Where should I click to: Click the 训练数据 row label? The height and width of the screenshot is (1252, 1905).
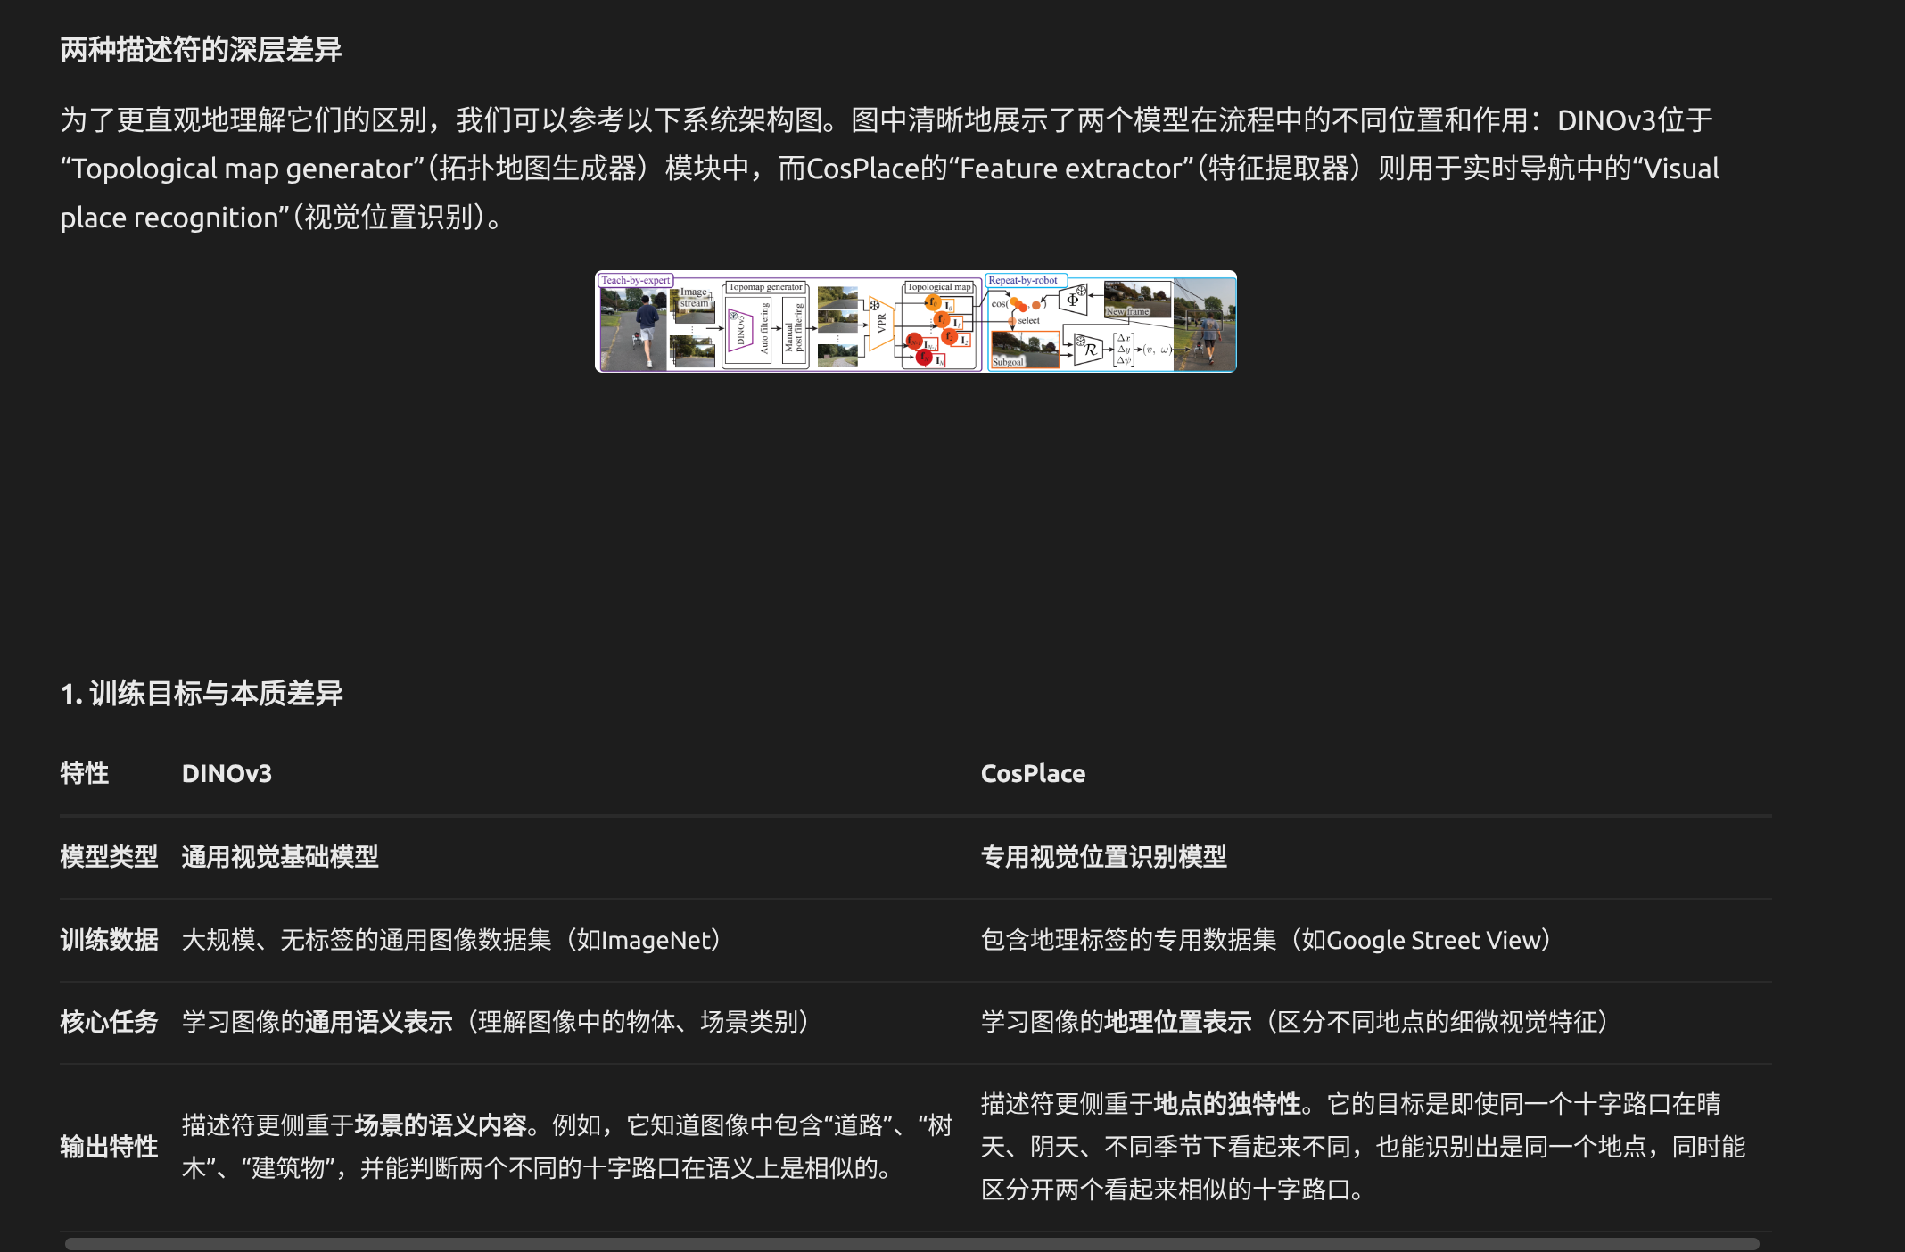click(x=109, y=940)
